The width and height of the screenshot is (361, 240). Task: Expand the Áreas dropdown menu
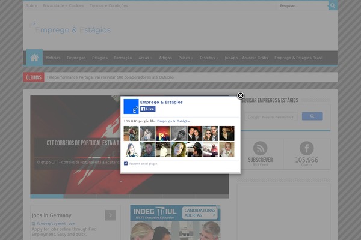[x=146, y=58]
